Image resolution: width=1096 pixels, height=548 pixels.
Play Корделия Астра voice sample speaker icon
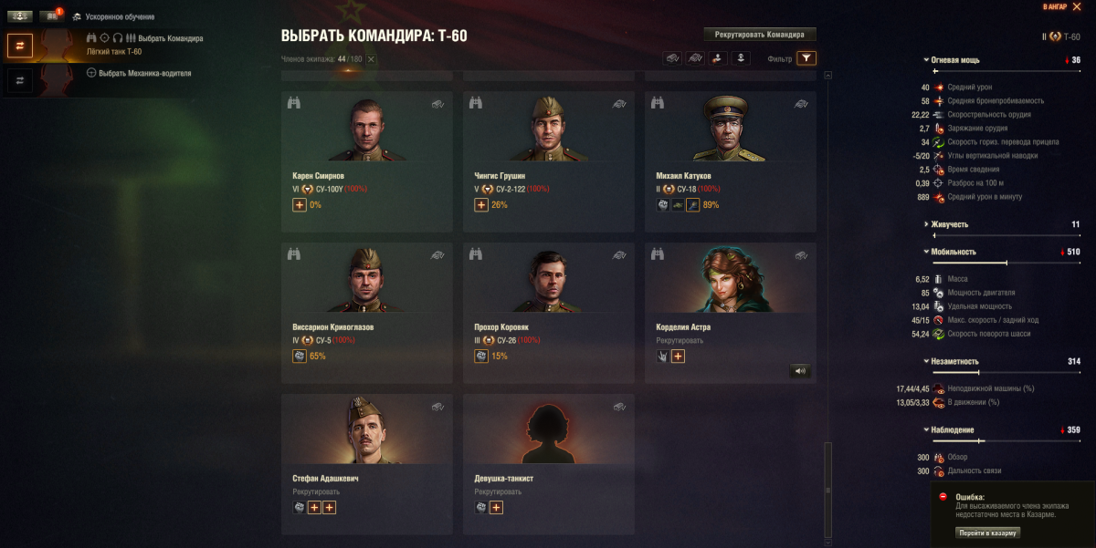click(800, 371)
